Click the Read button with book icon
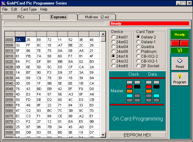This screenshot has width=193, height=142. (x=180, y=63)
